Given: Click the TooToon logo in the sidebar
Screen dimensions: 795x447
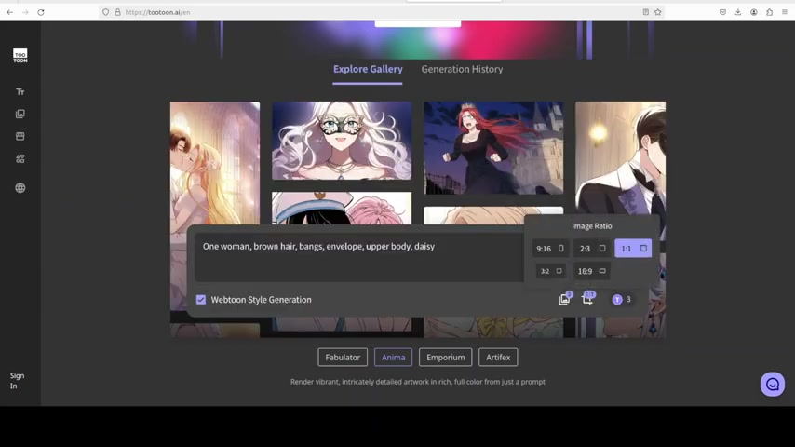Looking at the screenshot, I should 20,56.
